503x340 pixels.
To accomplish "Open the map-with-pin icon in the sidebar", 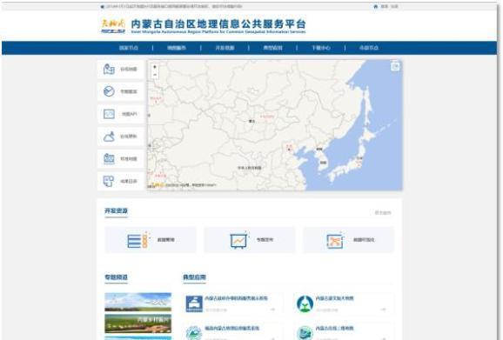I will [109, 69].
